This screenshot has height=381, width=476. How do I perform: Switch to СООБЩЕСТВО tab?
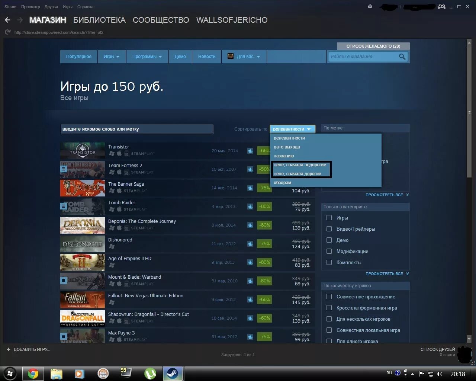[161, 20]
